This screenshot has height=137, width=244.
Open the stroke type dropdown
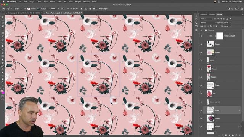coord(53,9)
